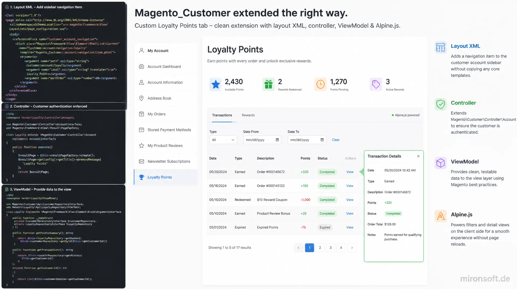Go to results page 3

pos(330,247)
